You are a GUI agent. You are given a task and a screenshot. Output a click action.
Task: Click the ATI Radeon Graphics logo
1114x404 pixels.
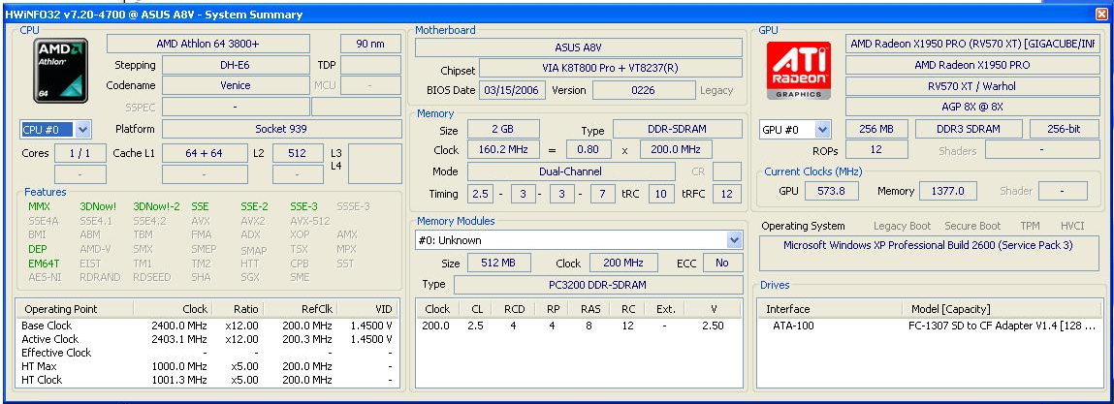coord(799,71)
